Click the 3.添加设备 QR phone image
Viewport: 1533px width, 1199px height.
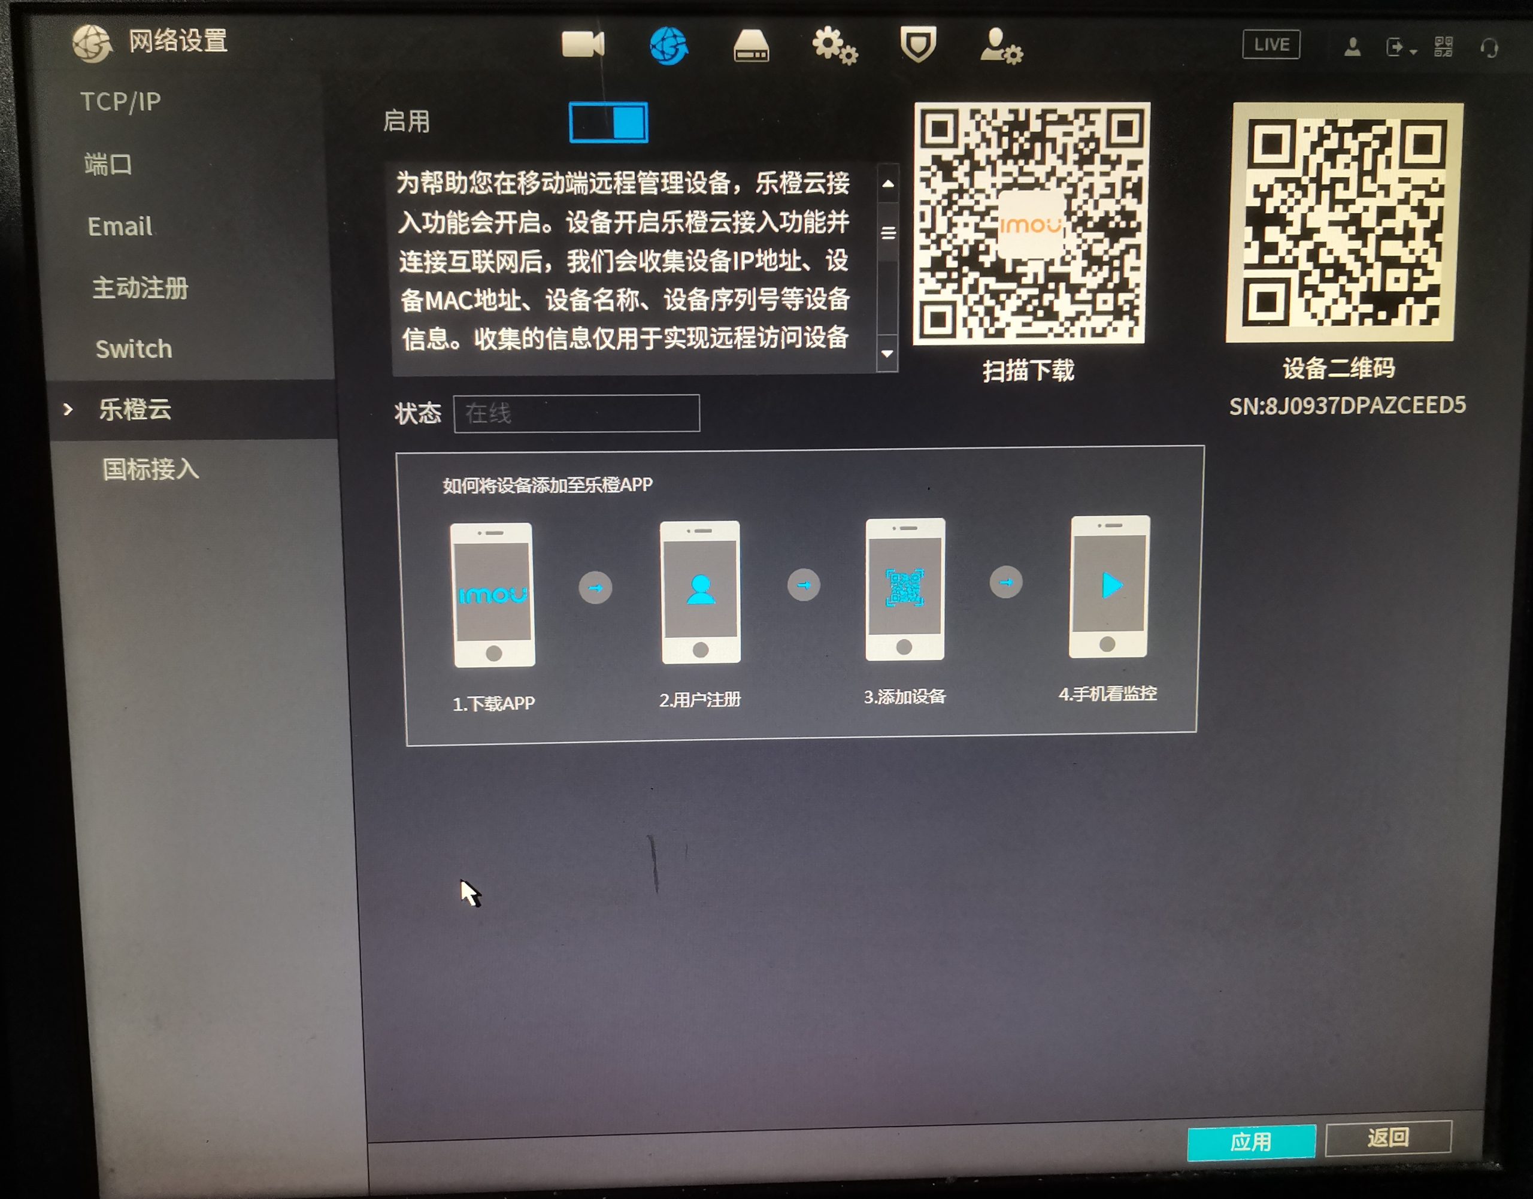click(905, 589)
